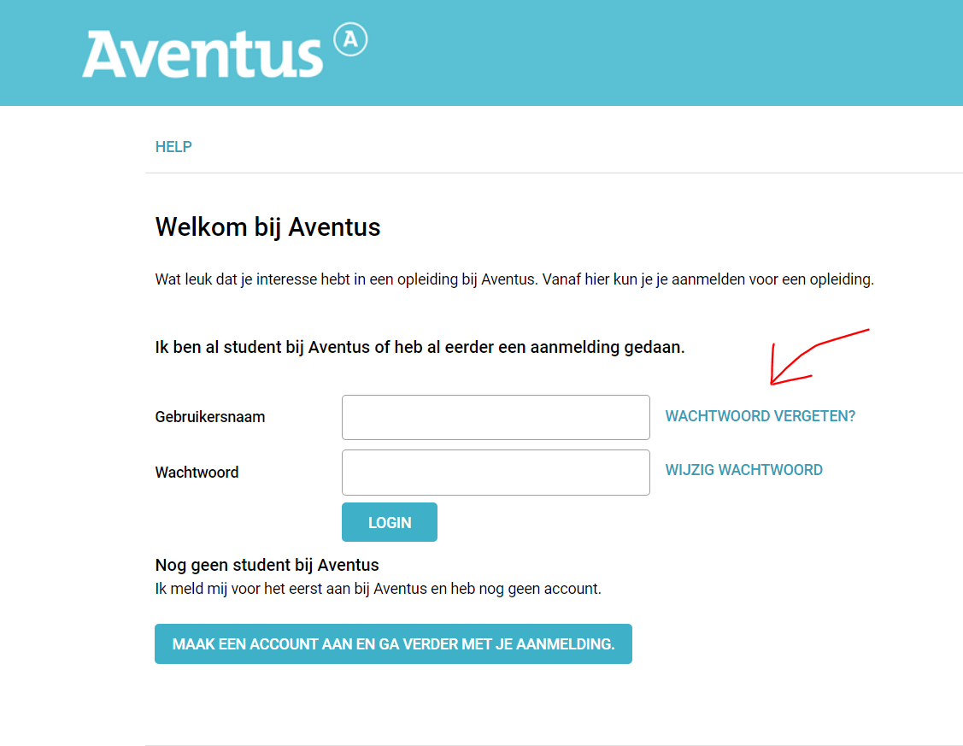Click the 'Ik meld mij voor het eerst' text
Viewport: 963px width, 746px height.
pyautogui.click(x=379, y=589)
